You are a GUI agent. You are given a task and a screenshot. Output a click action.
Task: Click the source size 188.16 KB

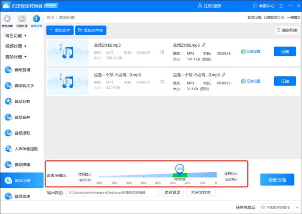point(114,58)
